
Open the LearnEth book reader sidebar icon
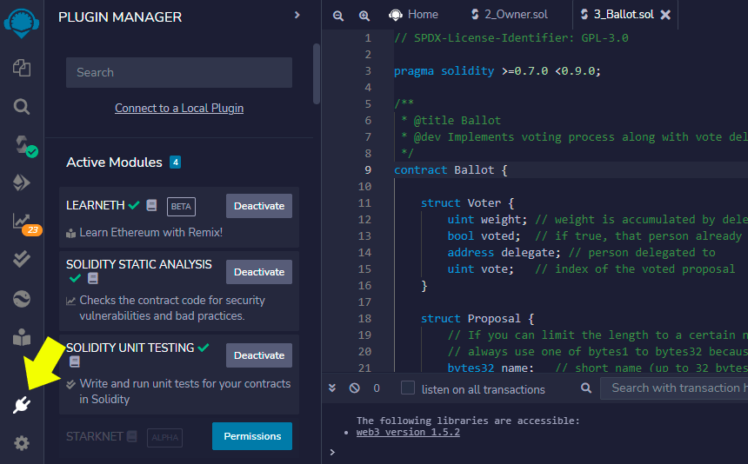click(x=22, y=338)
